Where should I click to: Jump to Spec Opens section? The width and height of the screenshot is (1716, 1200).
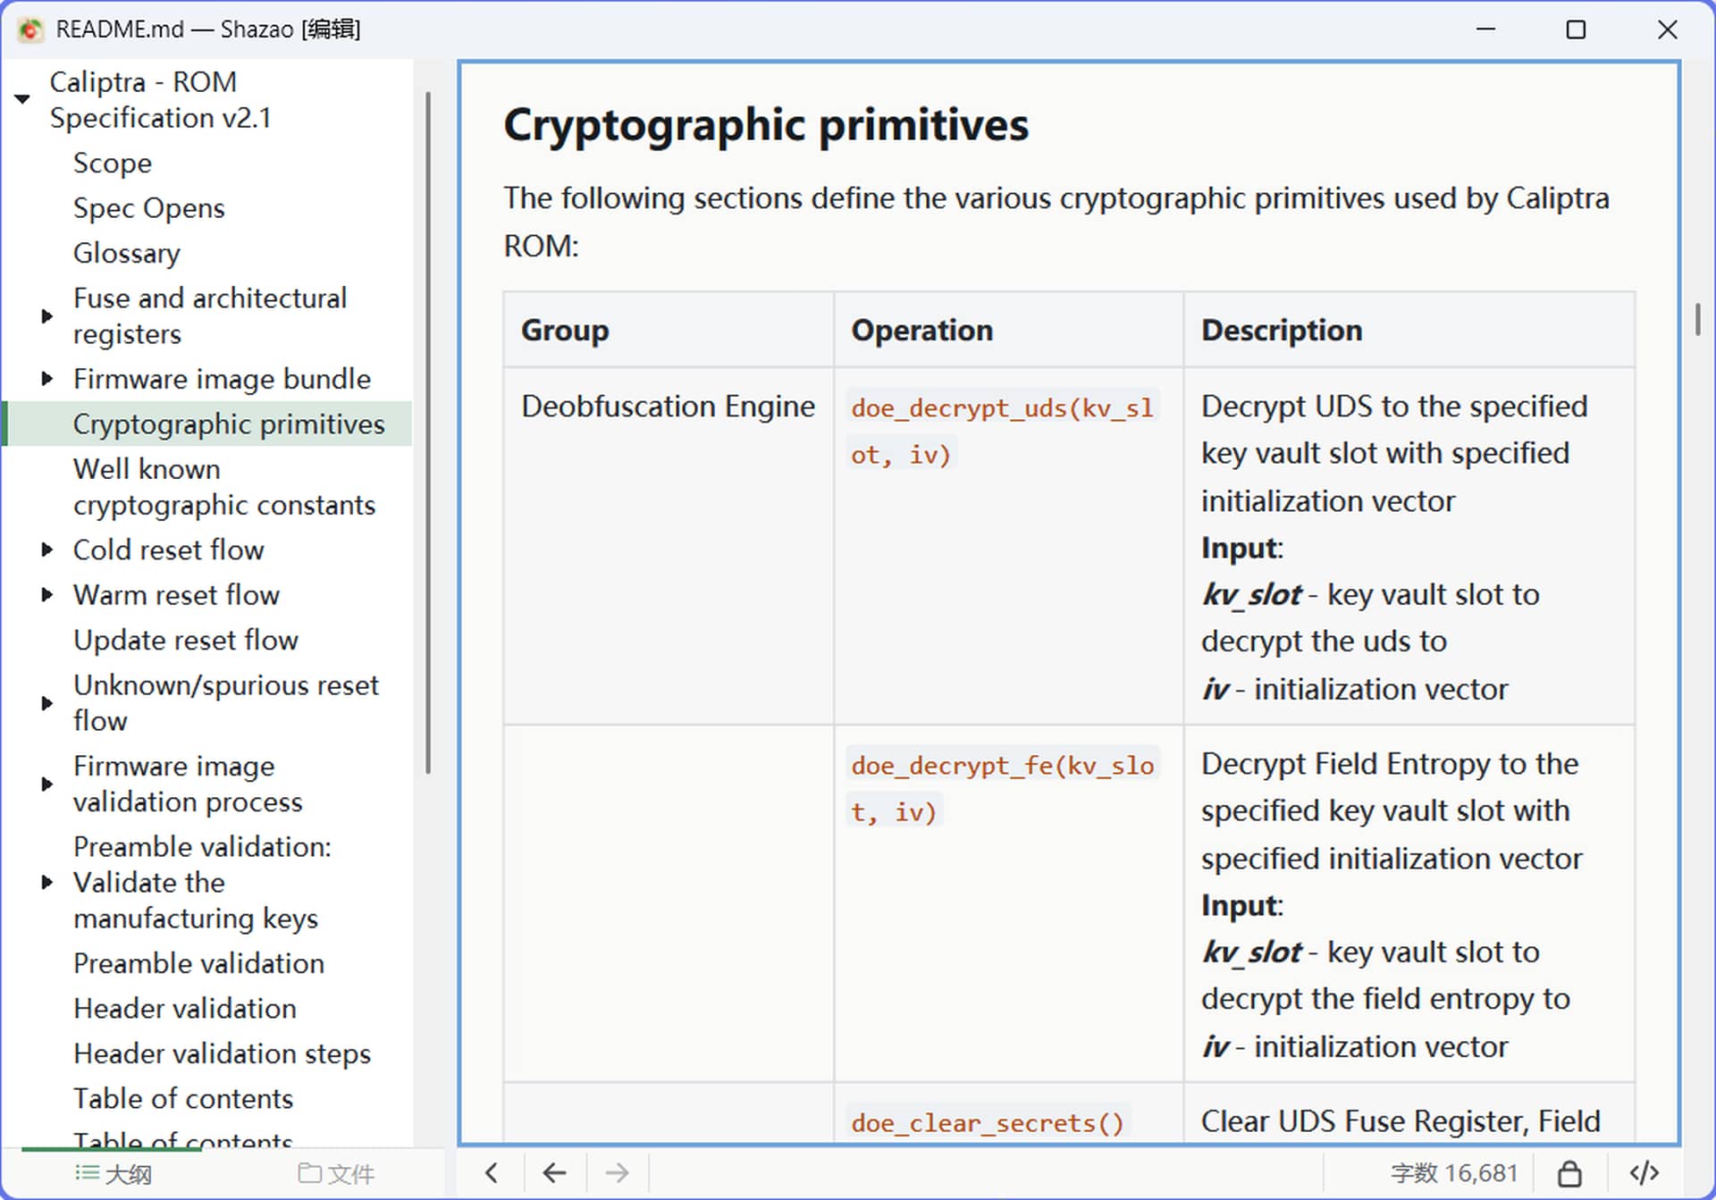click(x=149, y=208)
